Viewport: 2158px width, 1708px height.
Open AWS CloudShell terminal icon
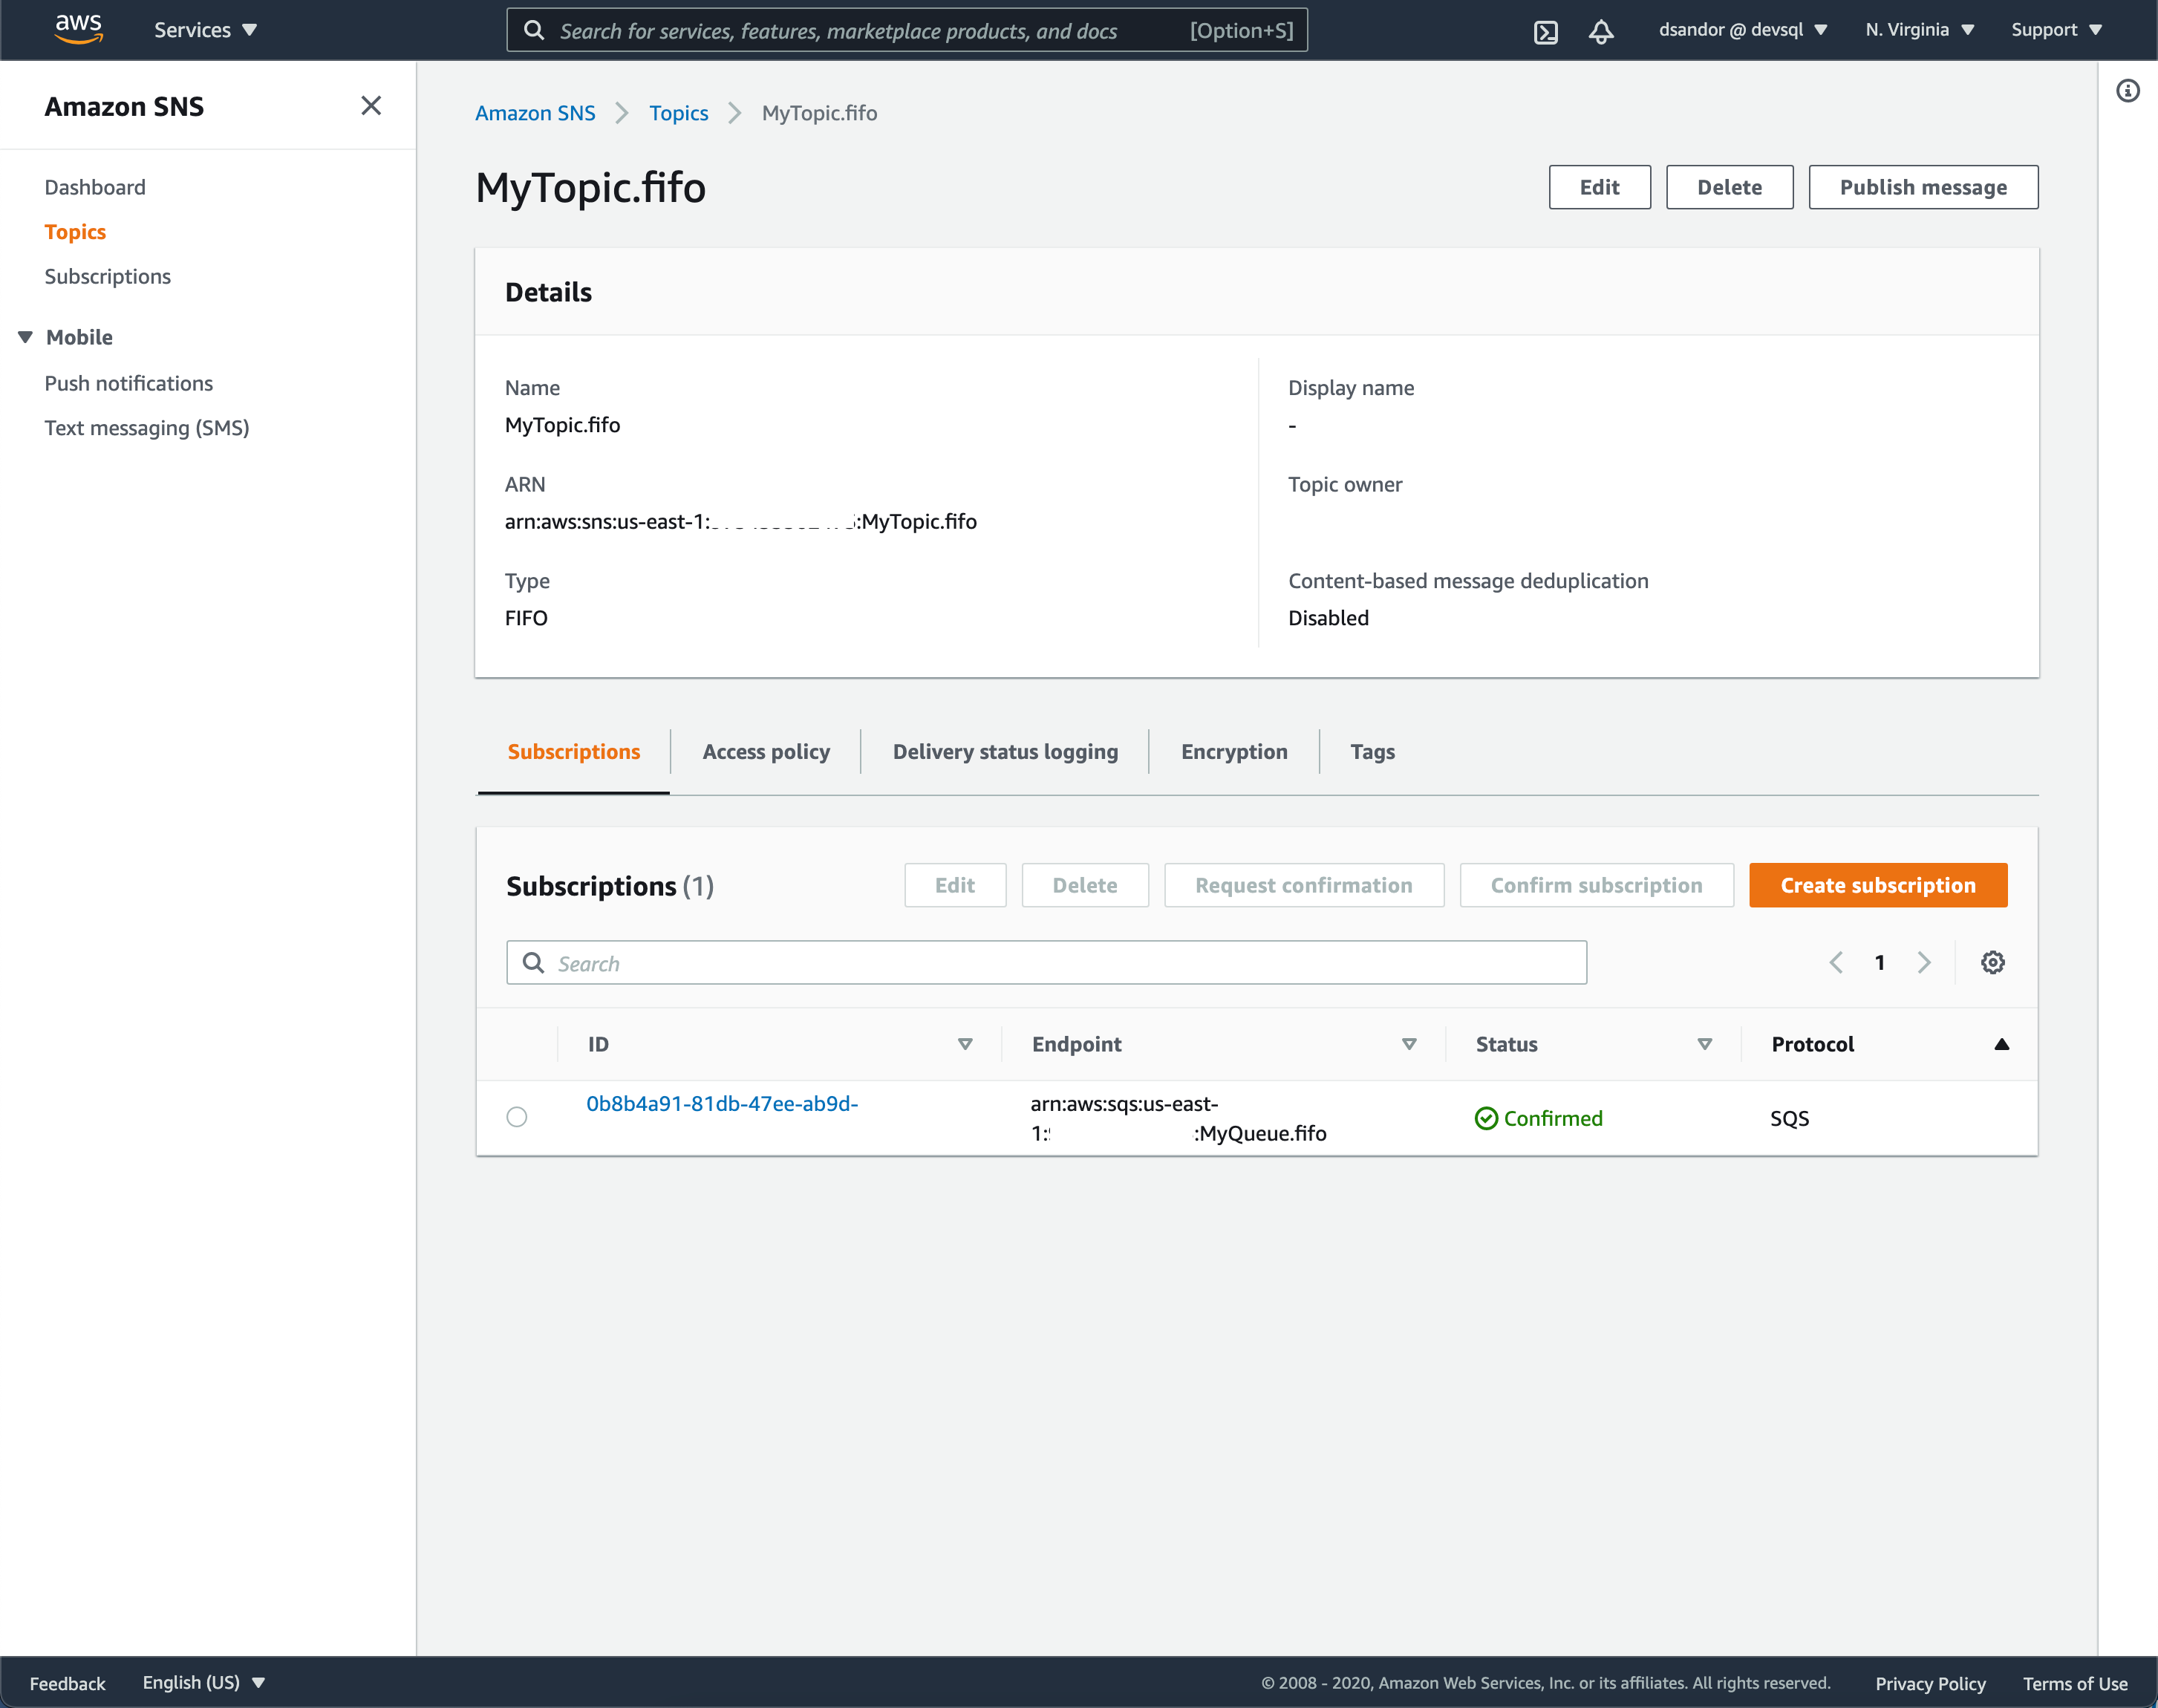[1547, 30]
